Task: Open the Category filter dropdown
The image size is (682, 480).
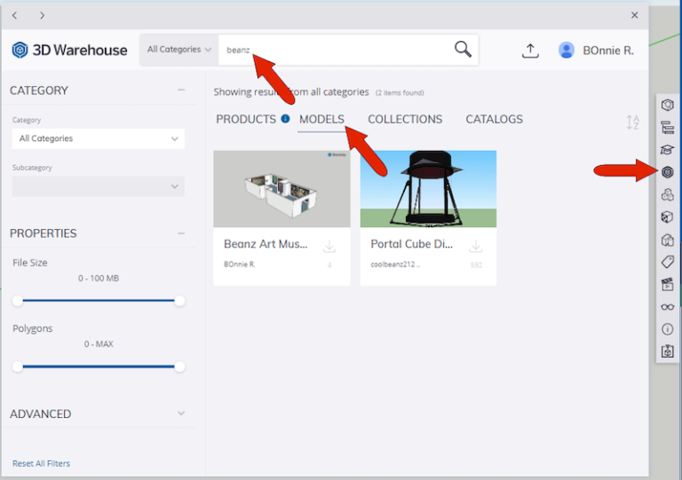Action: point(98,138)
